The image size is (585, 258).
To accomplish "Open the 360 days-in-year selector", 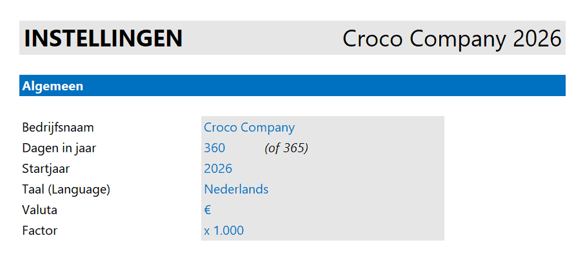I will pos(215,148).
